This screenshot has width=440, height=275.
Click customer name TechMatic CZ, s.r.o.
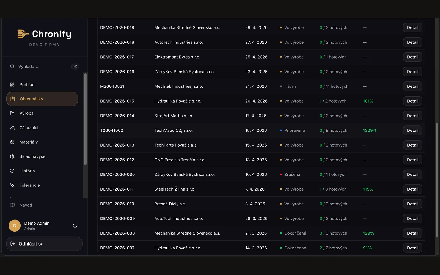pos(174,130)
